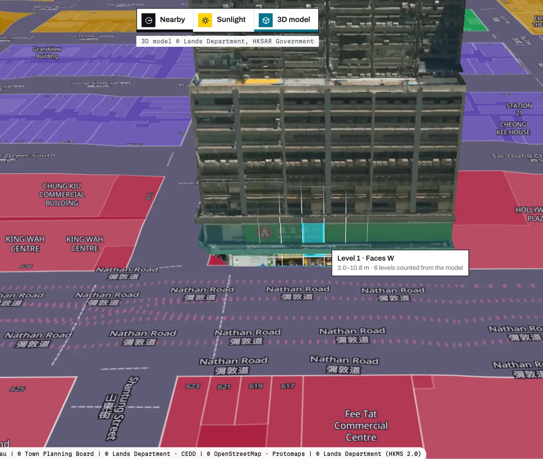Select the lot numbered 621
This screenshot has height=464, width=543.
(x=224, y=387)
